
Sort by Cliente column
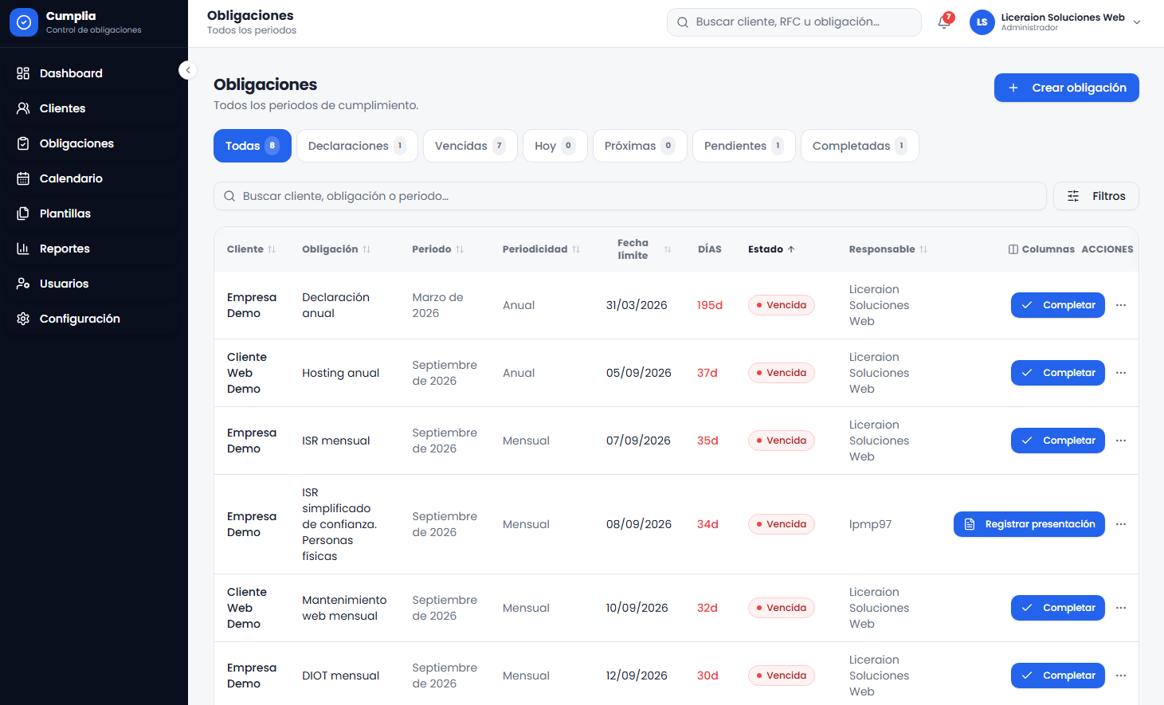[251, 249]
